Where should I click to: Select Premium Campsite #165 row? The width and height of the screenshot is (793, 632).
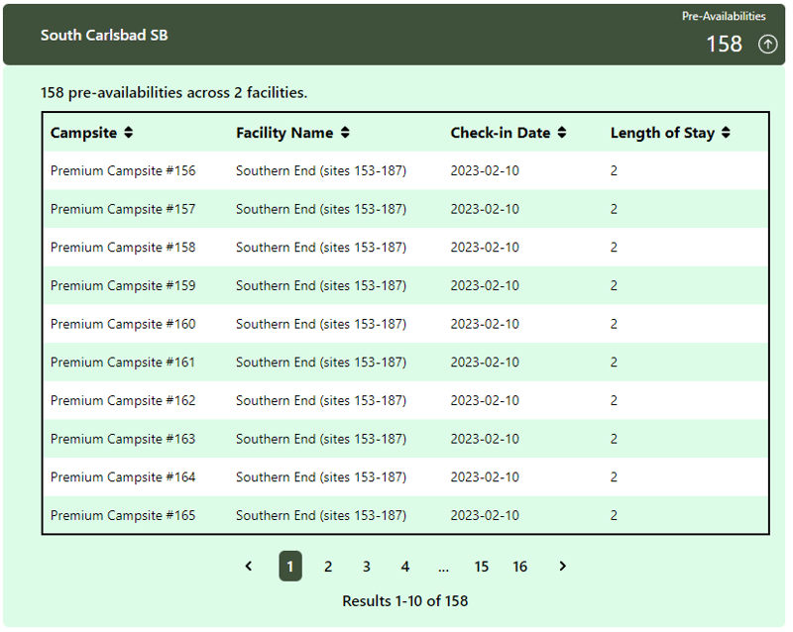tap(405, 515)
